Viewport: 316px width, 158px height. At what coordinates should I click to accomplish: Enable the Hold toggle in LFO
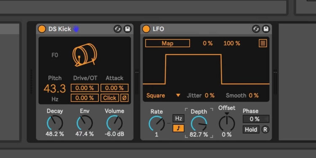tap(251, 130)
